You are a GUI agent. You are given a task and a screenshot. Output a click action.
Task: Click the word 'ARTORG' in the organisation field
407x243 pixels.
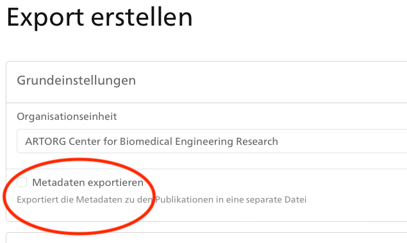[x=46, y=142]
